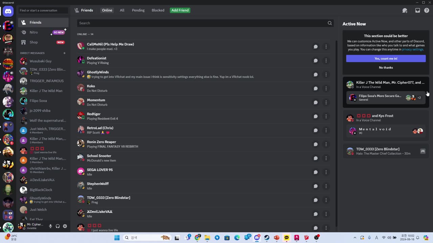The width and height of the screenshot is (433, 243).
Task: Click the Windows taskbar search box
Action: (147, 238)
